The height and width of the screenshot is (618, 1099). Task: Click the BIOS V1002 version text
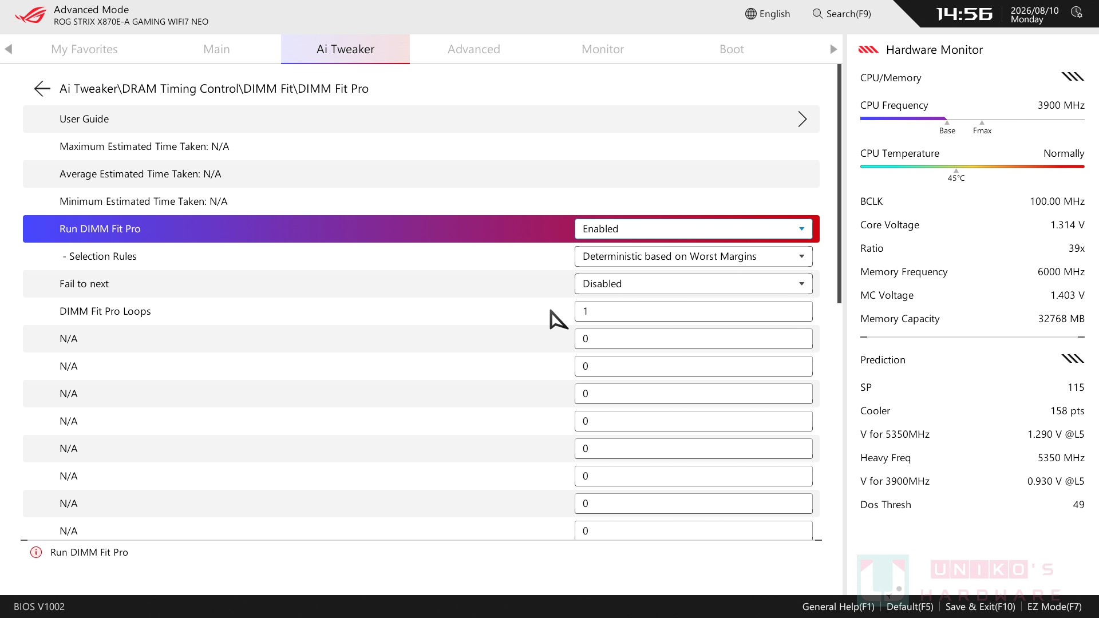(39, 607)
